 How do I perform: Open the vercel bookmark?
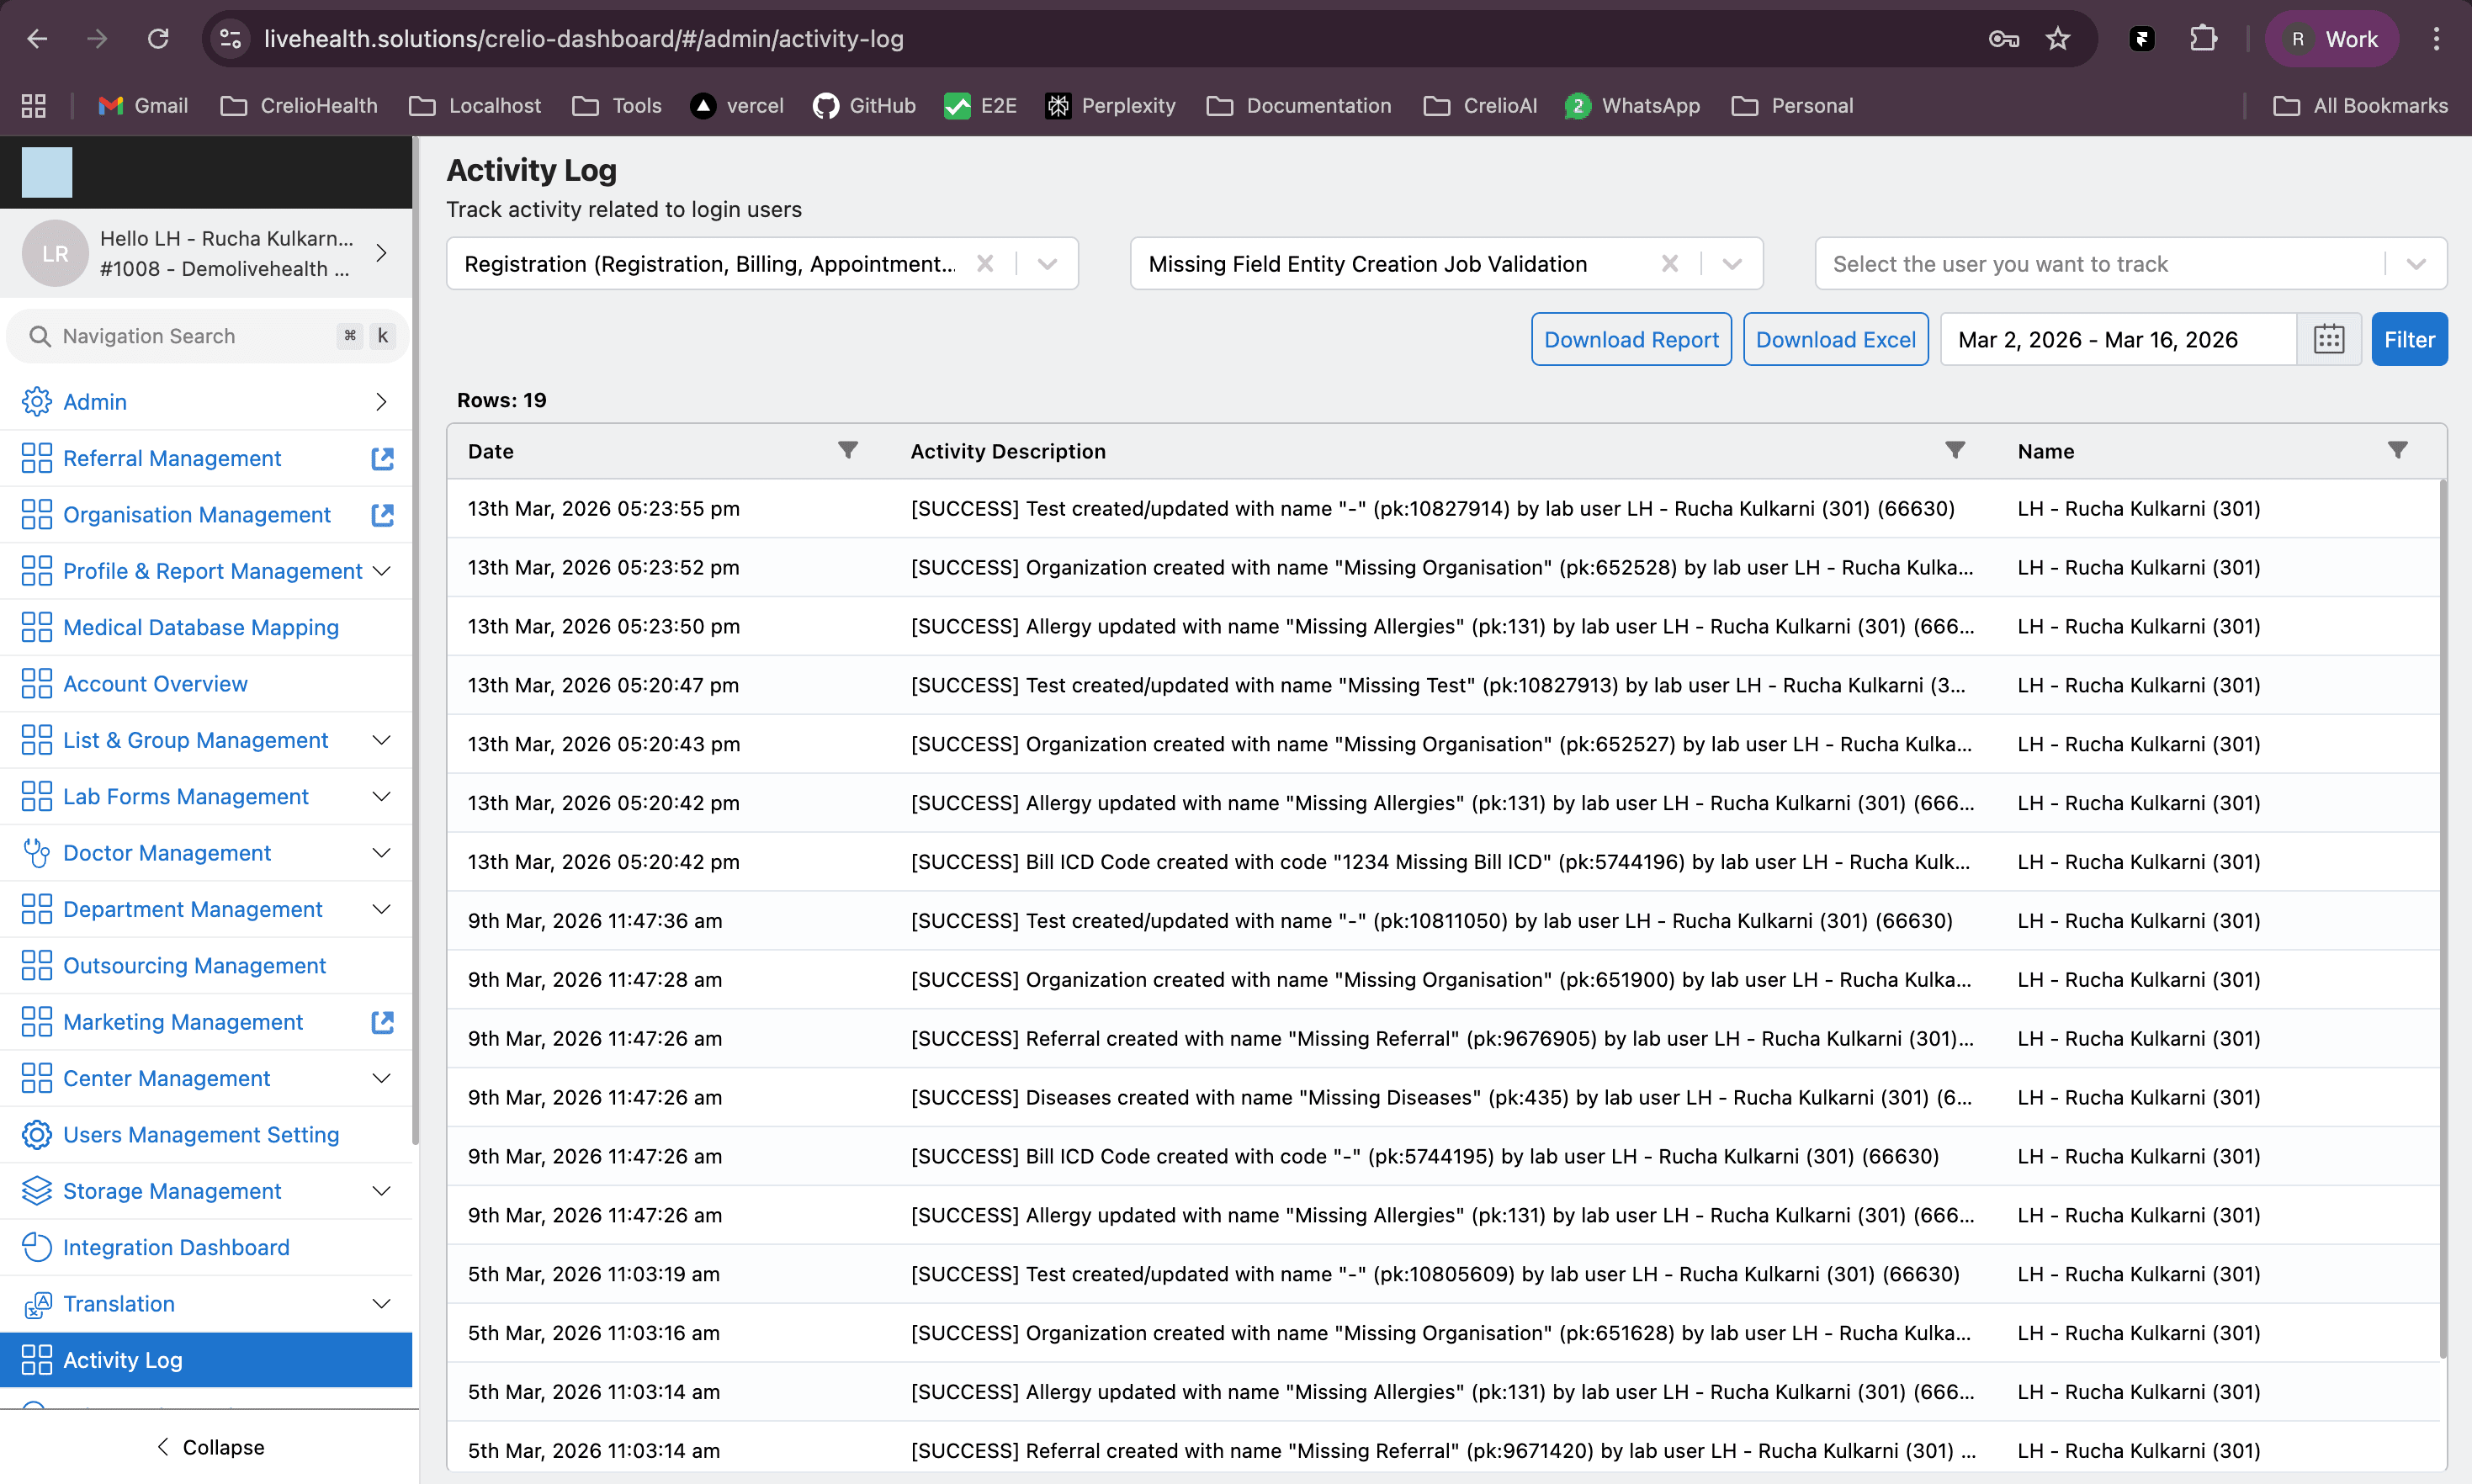coord(737,105)
